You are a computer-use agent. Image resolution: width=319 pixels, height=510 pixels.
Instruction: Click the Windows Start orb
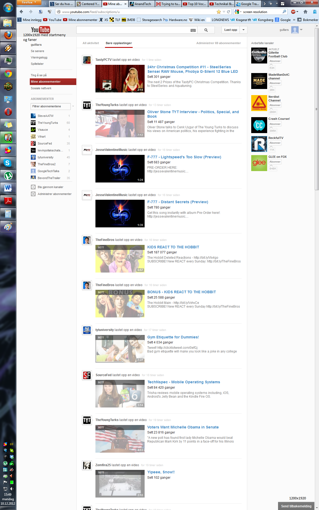click(8, 8)
